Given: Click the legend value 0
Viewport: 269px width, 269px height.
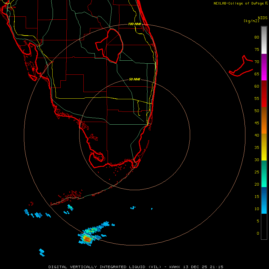Looking at the screenshot, I should click(258, 233).
